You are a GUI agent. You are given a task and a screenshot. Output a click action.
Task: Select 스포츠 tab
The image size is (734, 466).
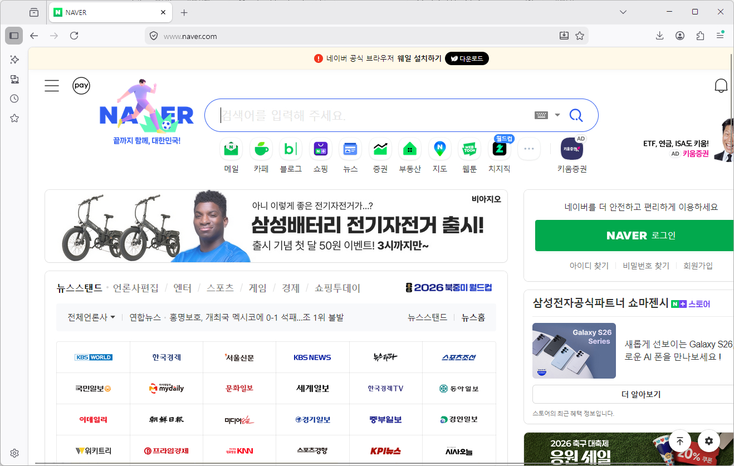coord(220,288)
